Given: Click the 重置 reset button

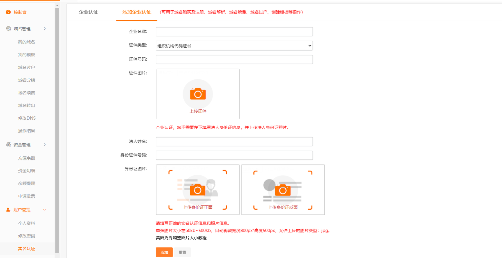Looking at the screenshot, I should (182, 252).
